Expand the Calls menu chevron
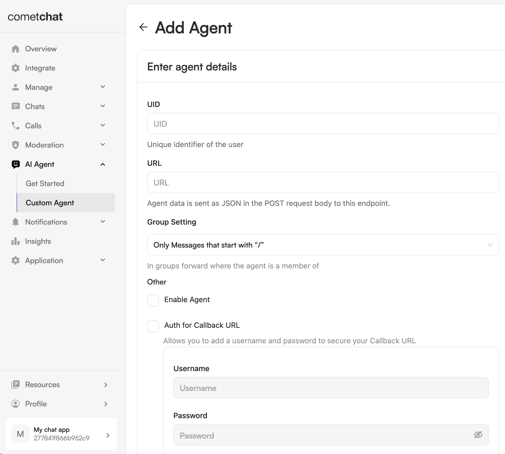This screenshot has width=505, height=454. (103, 125)
